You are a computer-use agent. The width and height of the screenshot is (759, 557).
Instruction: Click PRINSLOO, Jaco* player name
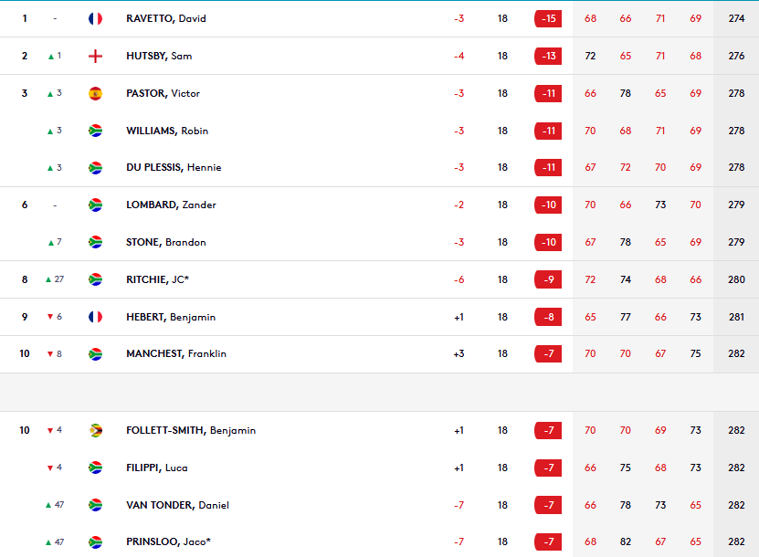(168, 541)
